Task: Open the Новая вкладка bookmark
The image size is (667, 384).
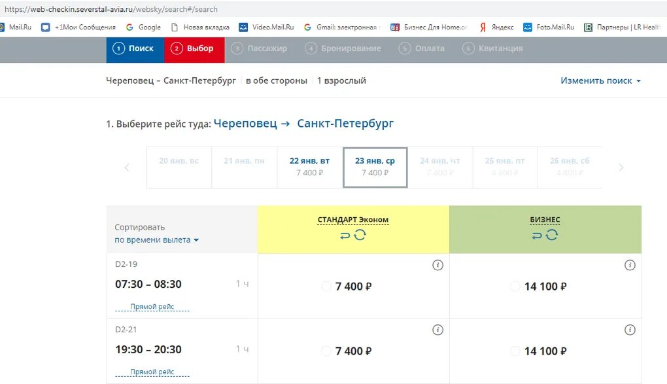Action: coord(200,27)
